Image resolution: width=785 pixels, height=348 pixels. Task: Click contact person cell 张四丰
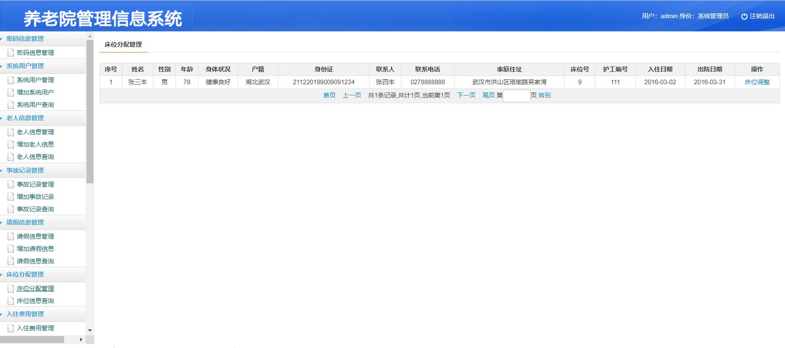385,82
